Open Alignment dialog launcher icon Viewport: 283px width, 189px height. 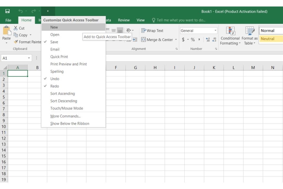177,49
